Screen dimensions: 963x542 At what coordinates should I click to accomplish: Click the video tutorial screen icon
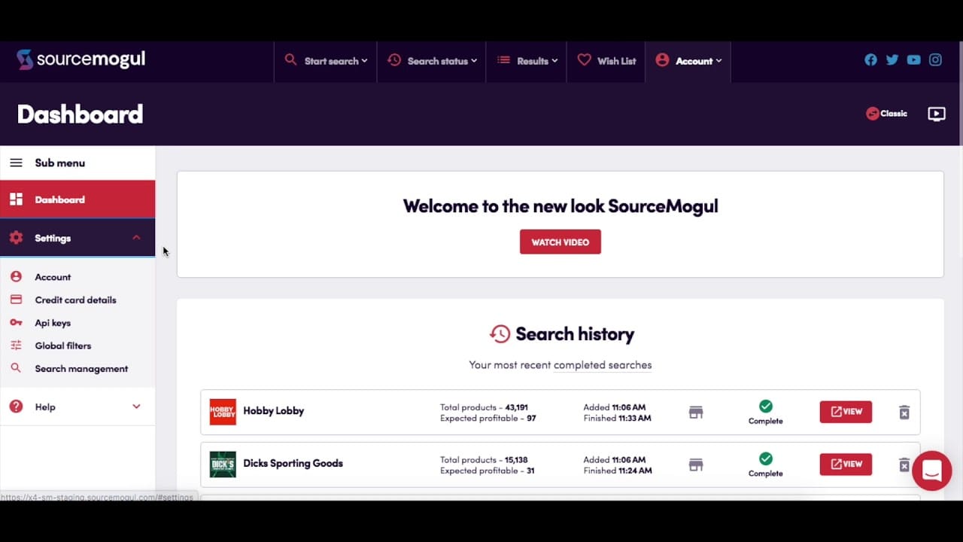tap(937, 114)
